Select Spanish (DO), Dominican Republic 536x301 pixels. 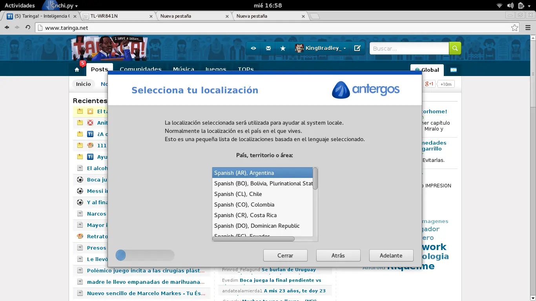(x=263, y=226)
